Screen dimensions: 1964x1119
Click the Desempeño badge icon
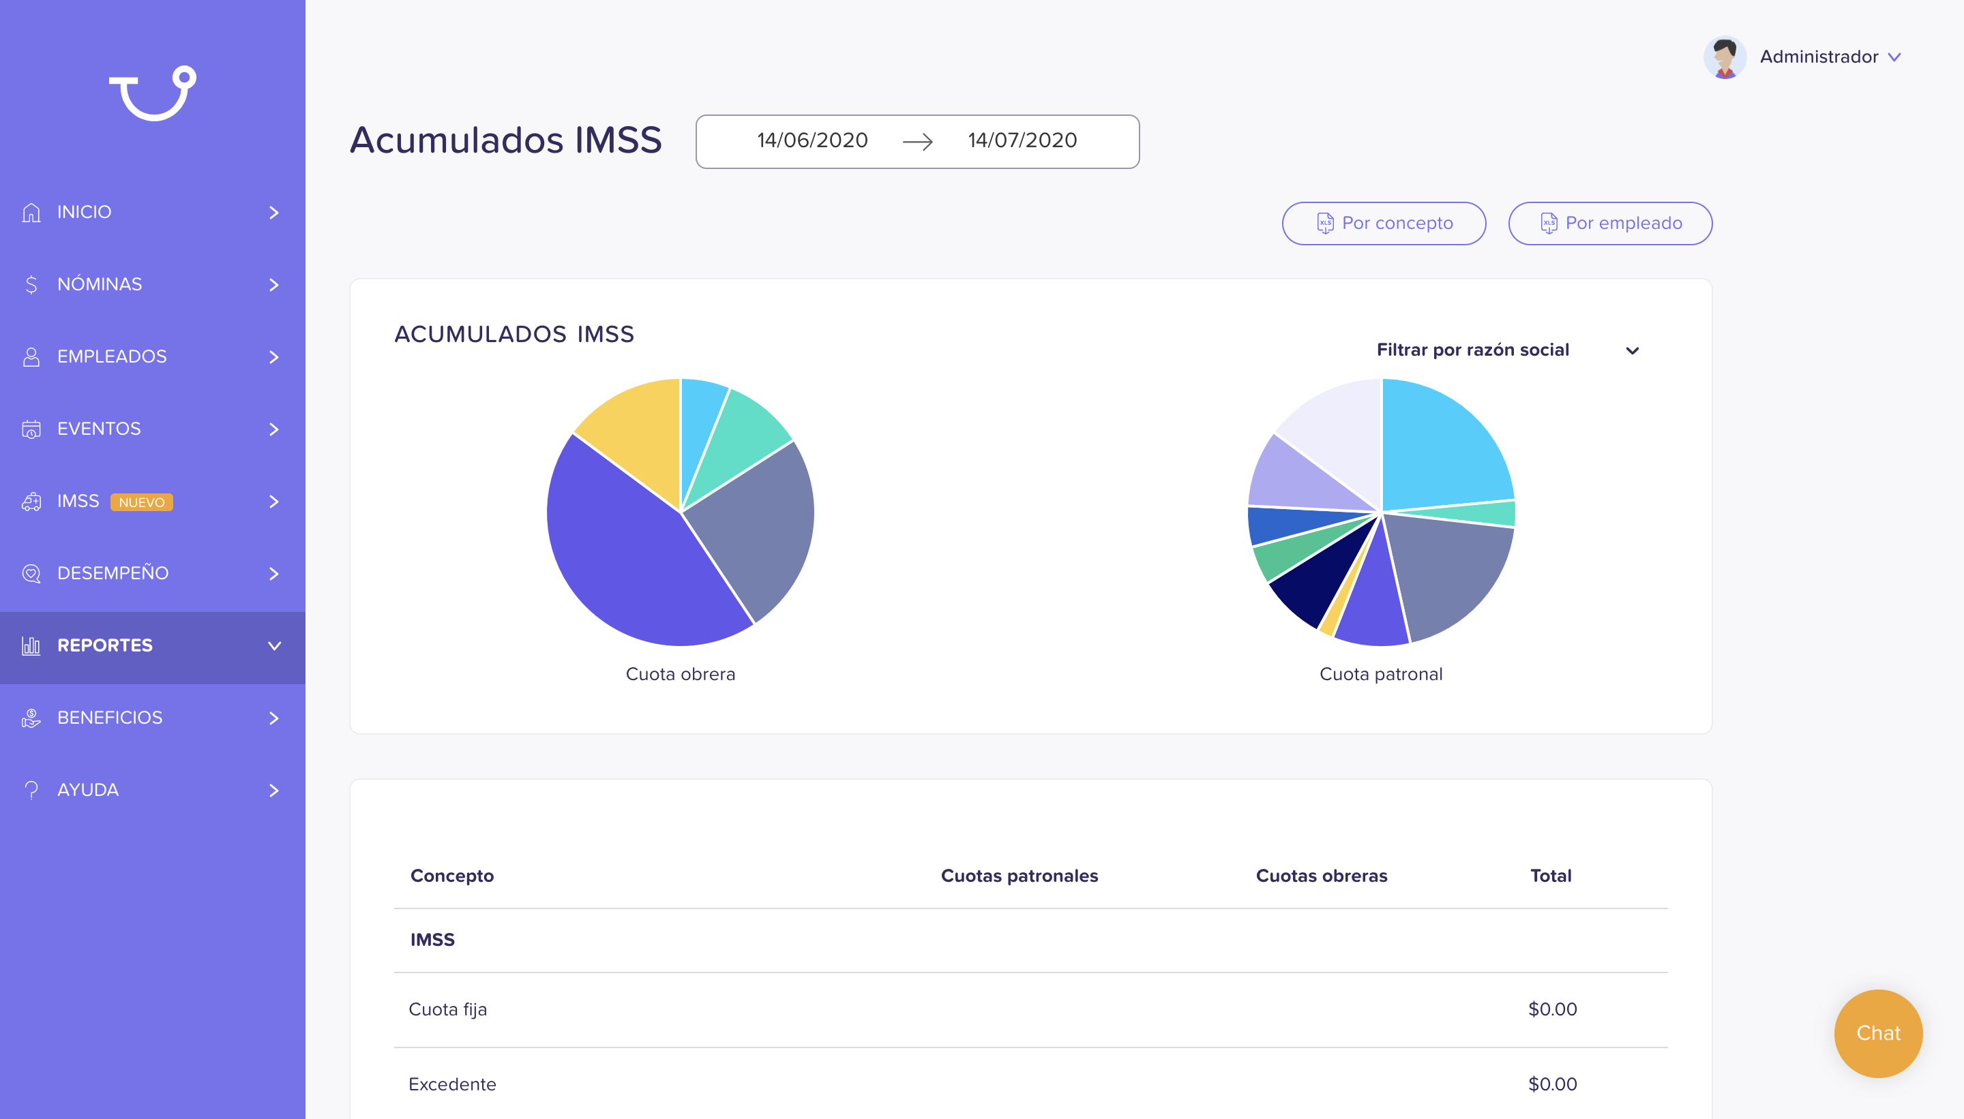[31, 573]
